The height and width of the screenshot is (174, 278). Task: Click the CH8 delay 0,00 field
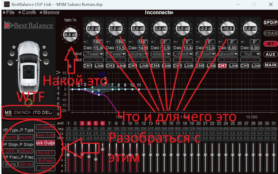[255, 48]
